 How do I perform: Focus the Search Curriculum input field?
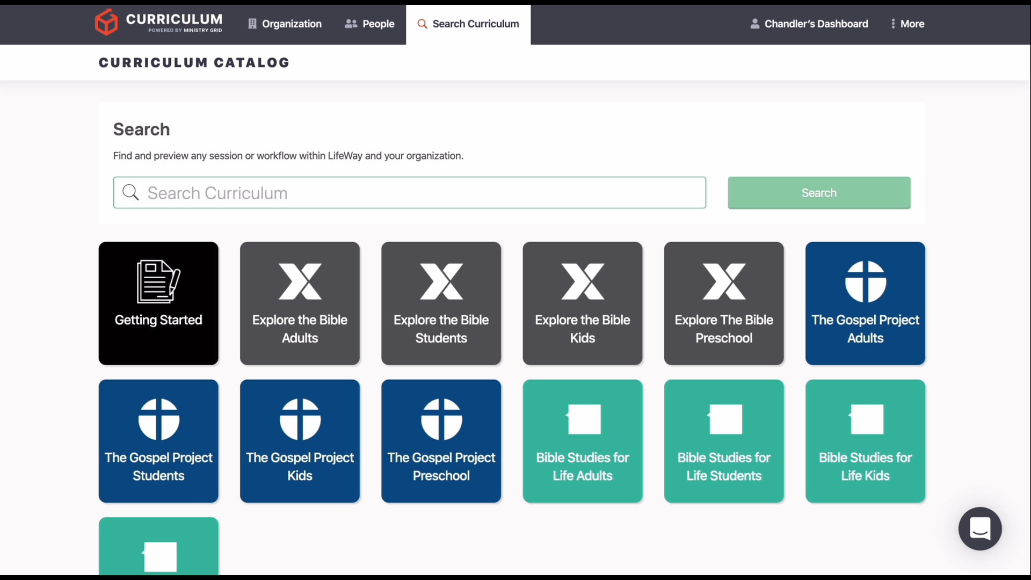click(x=409, y=192)
